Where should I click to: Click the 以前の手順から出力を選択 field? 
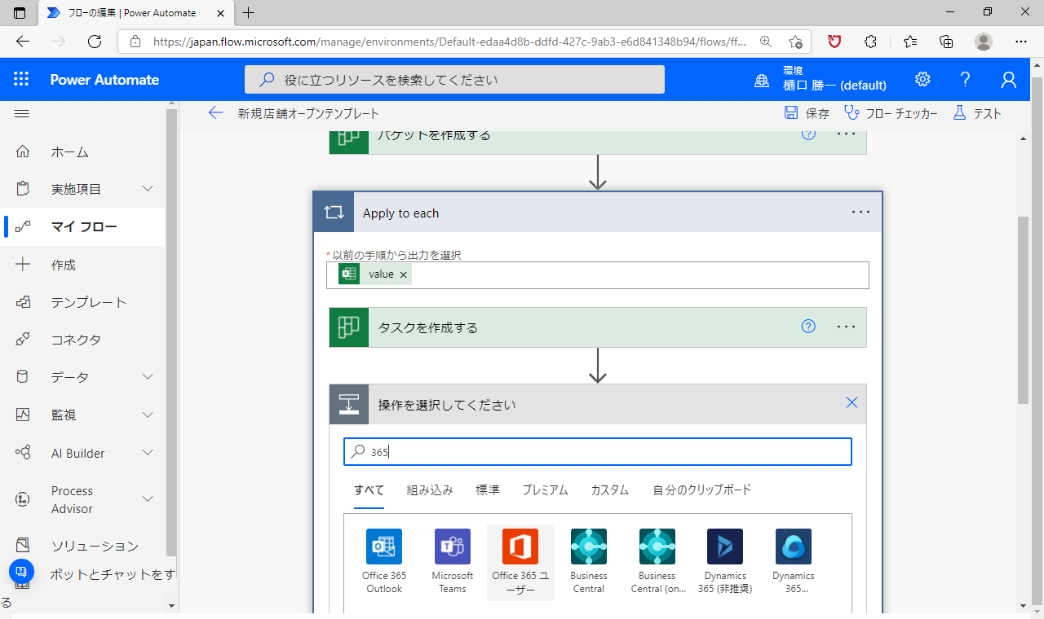tap(598, 275)
